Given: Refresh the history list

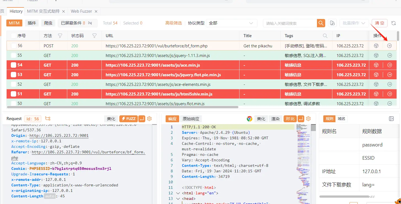Looking at the screenshot, I should coord(394,23).
